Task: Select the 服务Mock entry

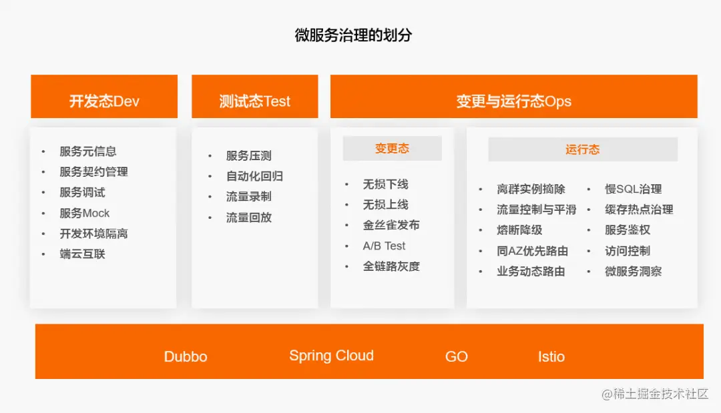Action: click(85, 213)
